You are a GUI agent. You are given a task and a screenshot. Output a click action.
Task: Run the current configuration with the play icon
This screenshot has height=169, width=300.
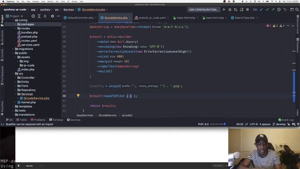tap(224, 9)
